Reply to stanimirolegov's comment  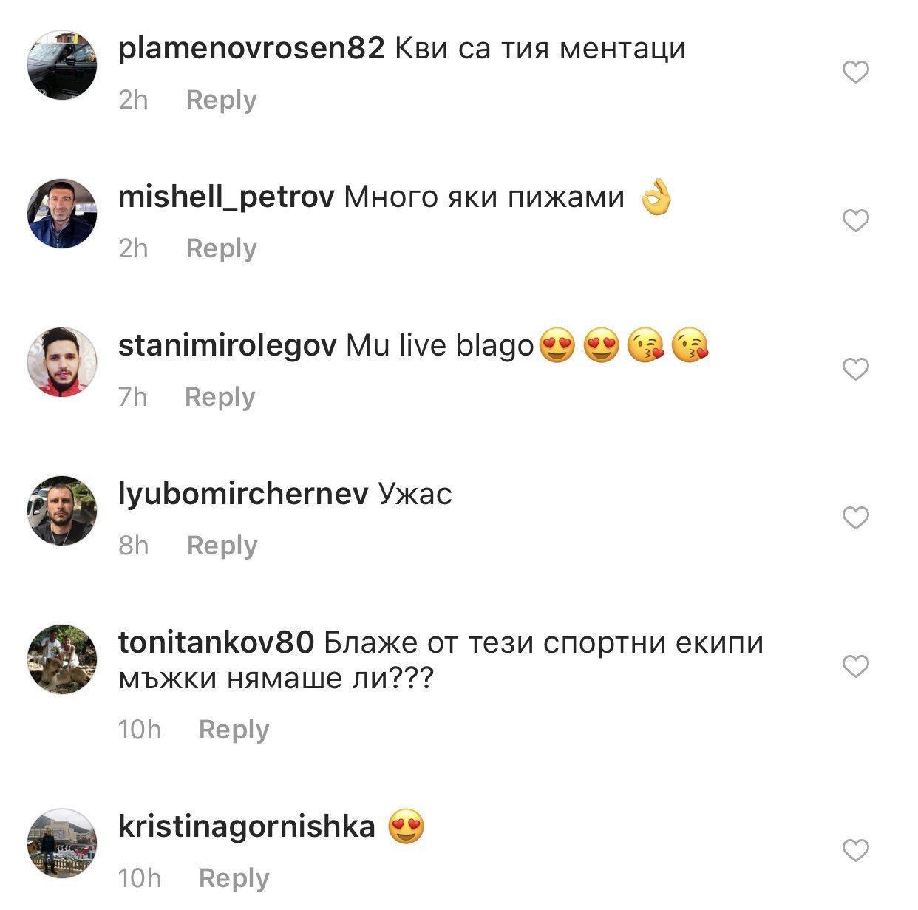pyautogui.click(x=220, y=397)
